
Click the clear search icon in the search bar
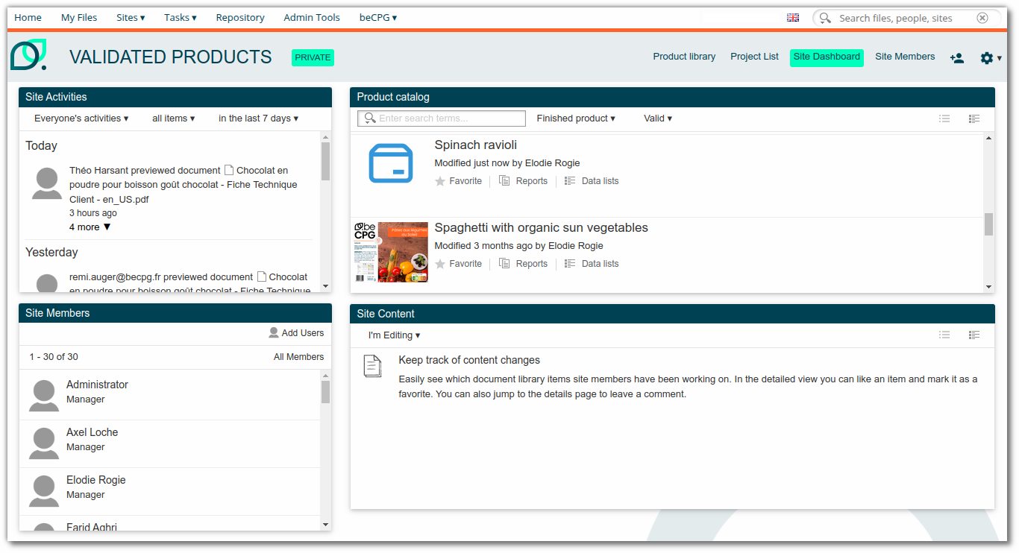tap(982, 17)
